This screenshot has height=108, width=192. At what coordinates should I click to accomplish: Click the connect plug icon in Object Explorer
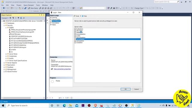tap(10, 18)
